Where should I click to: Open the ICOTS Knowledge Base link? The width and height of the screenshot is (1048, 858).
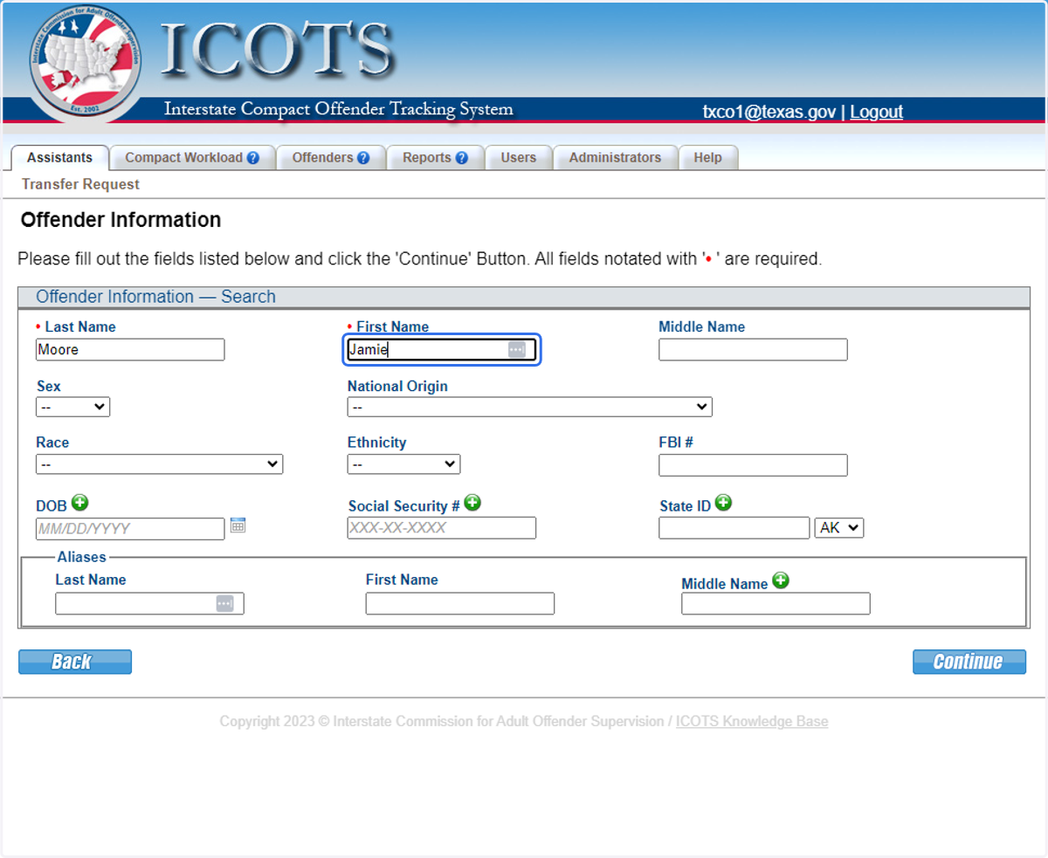pos(752,722)
